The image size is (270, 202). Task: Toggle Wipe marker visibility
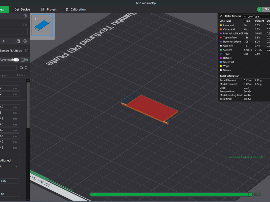pos(221,66)
